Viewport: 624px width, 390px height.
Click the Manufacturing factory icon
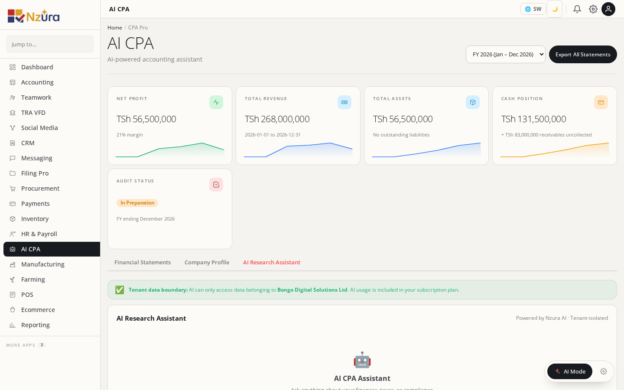13,264
